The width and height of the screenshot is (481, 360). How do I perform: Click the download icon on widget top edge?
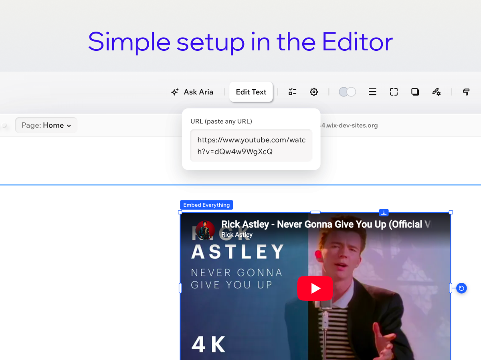click(384, 212)
